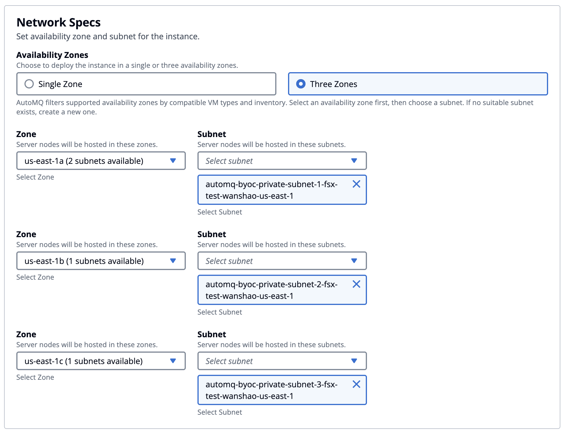Select the Three Zones radio button
This screenshot has width=565, height=433.
point(301,84)
